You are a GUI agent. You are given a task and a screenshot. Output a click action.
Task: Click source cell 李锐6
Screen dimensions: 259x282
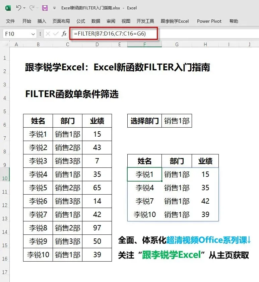pyautogui.click(x=38, y=201)
